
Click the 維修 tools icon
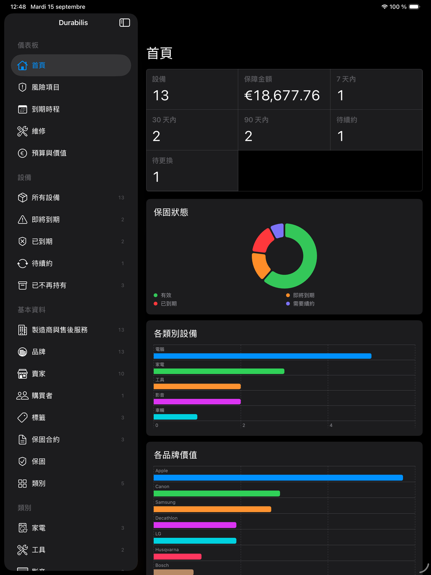(23, 131)
